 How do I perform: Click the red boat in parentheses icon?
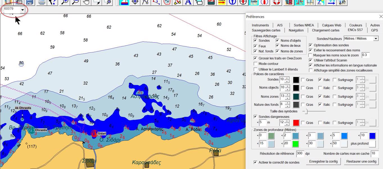pyautogui.click(x=264, y=2)
